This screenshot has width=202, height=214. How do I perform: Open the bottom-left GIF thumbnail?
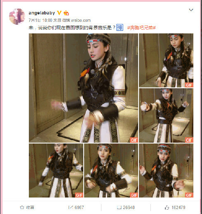click(x=56, y=170)
